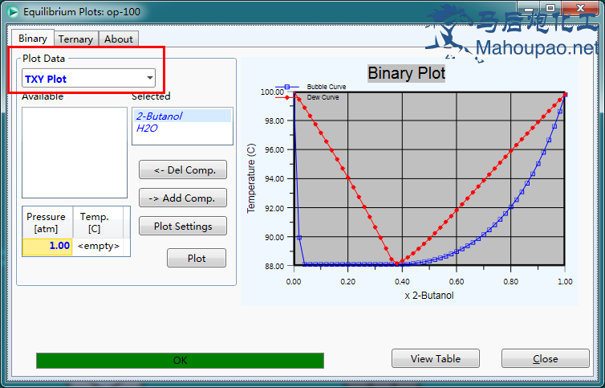
Task: Click the Dew Curve legend marker
Action: click(287, 97)
